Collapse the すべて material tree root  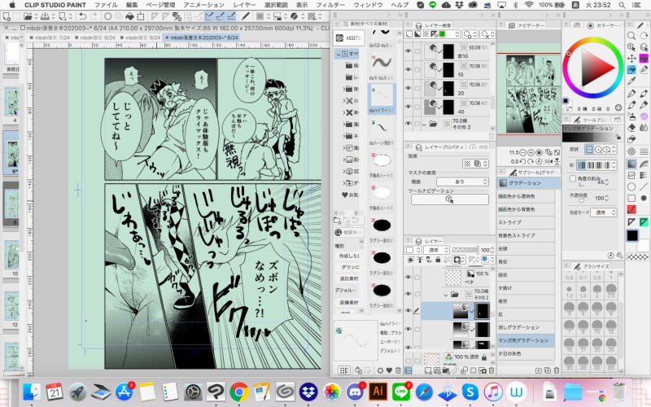click(x=339, y=54)
